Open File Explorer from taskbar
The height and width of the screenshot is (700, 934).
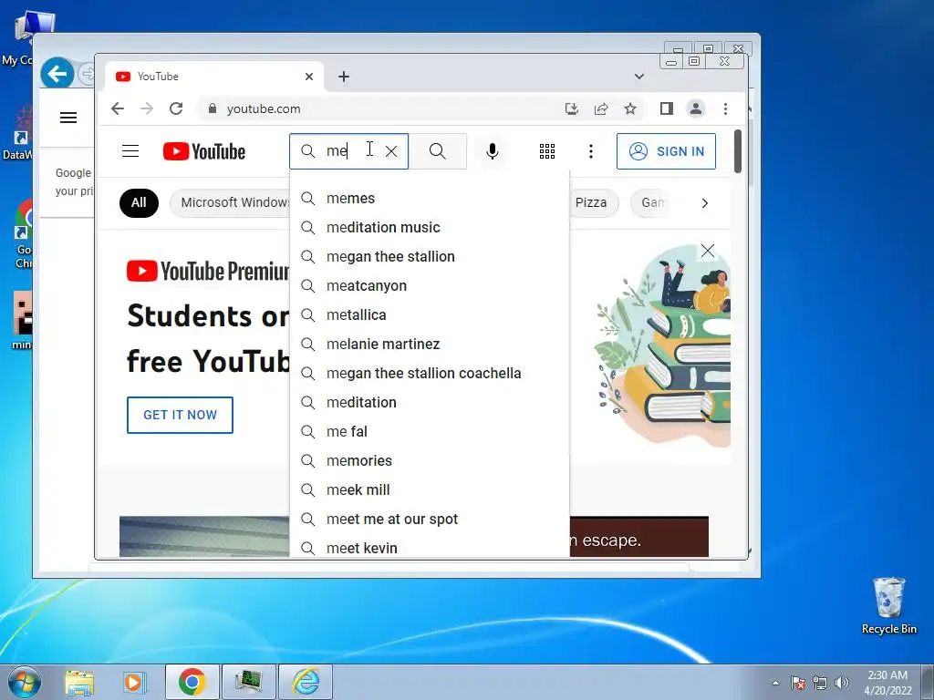click(80, 682)
